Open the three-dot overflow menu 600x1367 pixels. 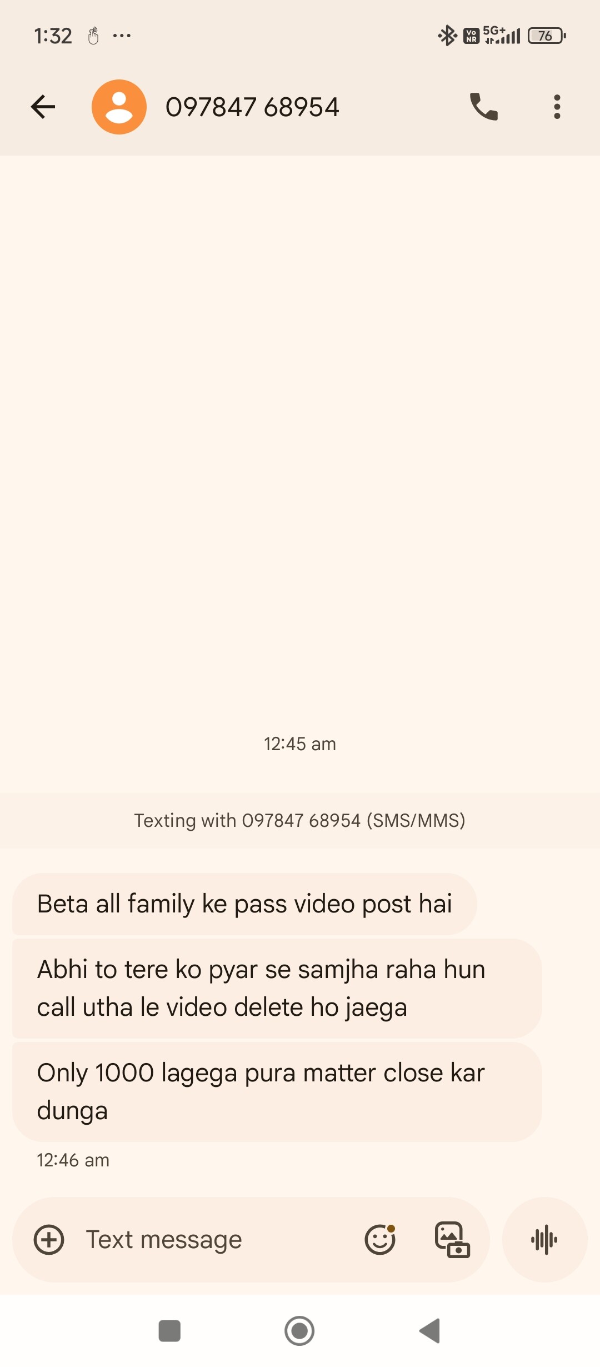coord(557,107)
